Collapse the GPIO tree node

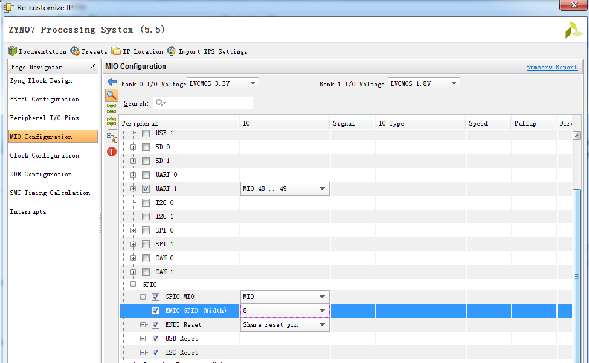pyautogui.click(x=134, y=284)
